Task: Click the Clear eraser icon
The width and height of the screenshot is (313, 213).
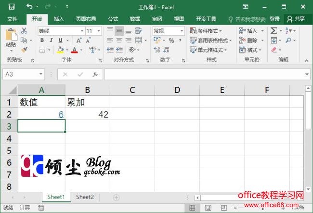Action: 274,50
